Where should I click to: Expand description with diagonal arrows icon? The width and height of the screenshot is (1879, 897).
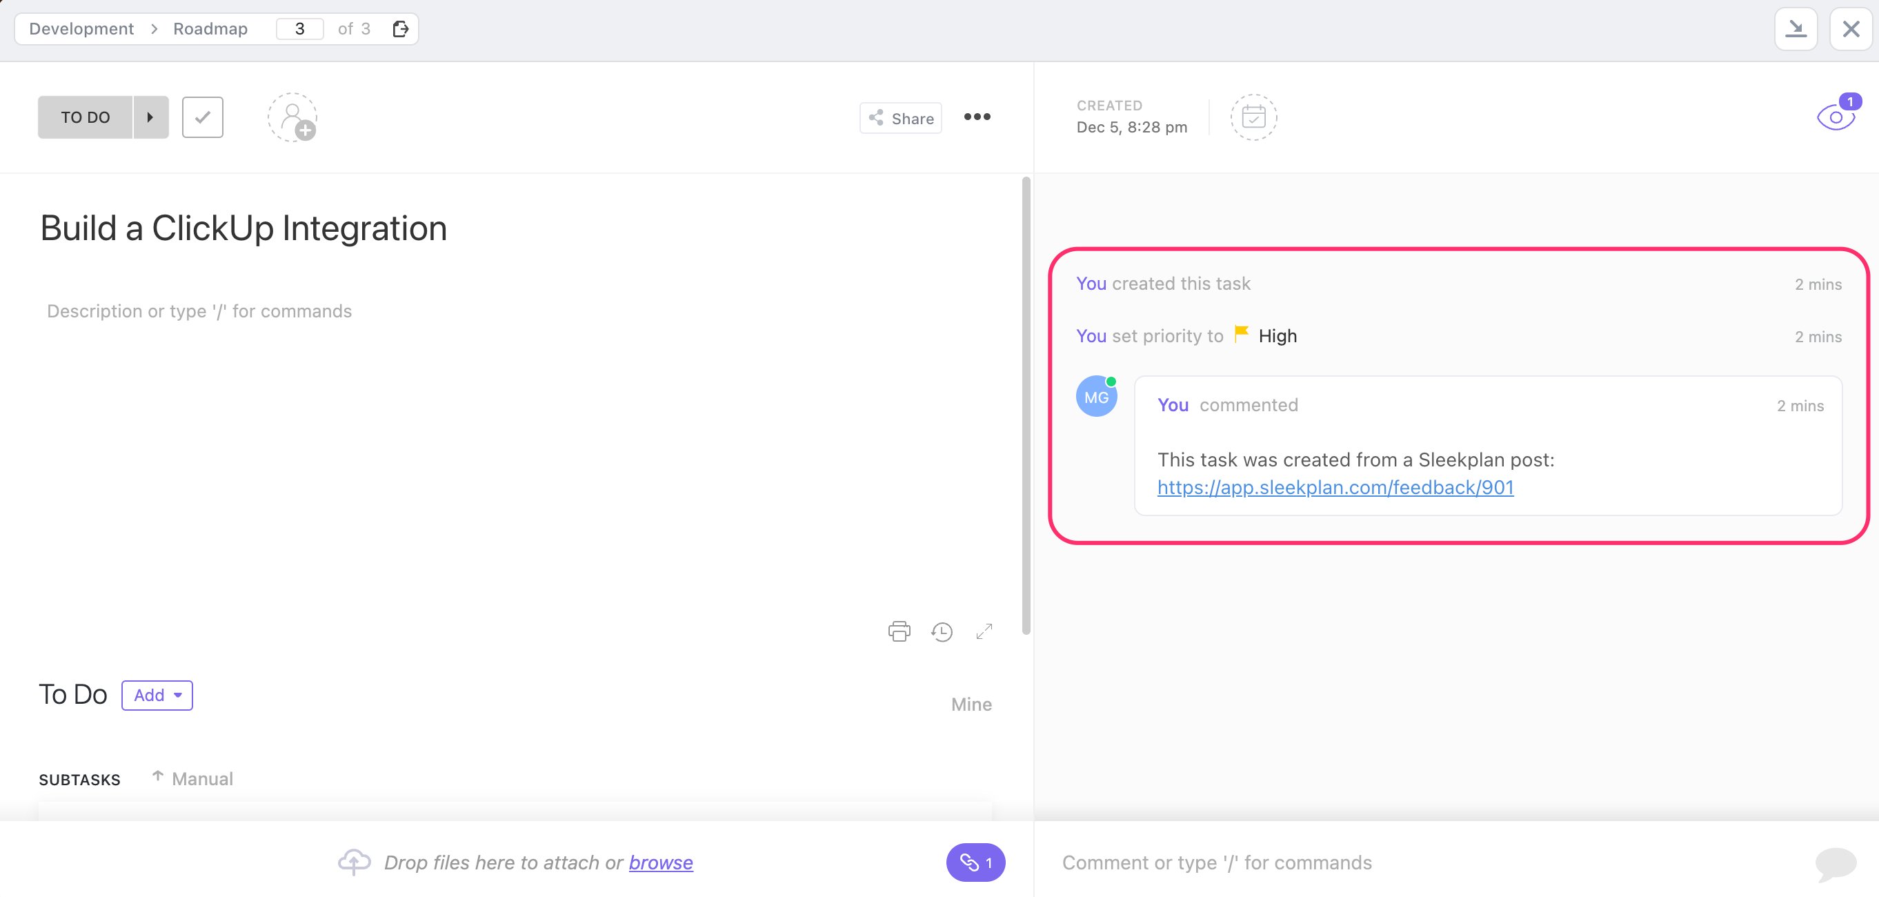click(x=984, y=631)
